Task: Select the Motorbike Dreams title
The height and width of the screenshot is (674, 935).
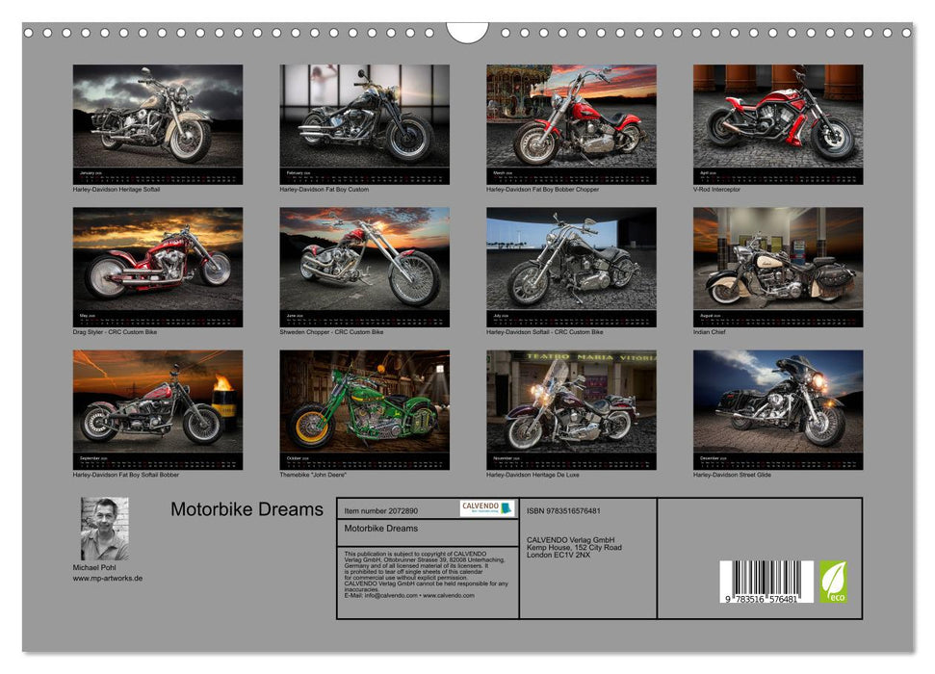Action: pyautogui.click(x=246, y=510)
